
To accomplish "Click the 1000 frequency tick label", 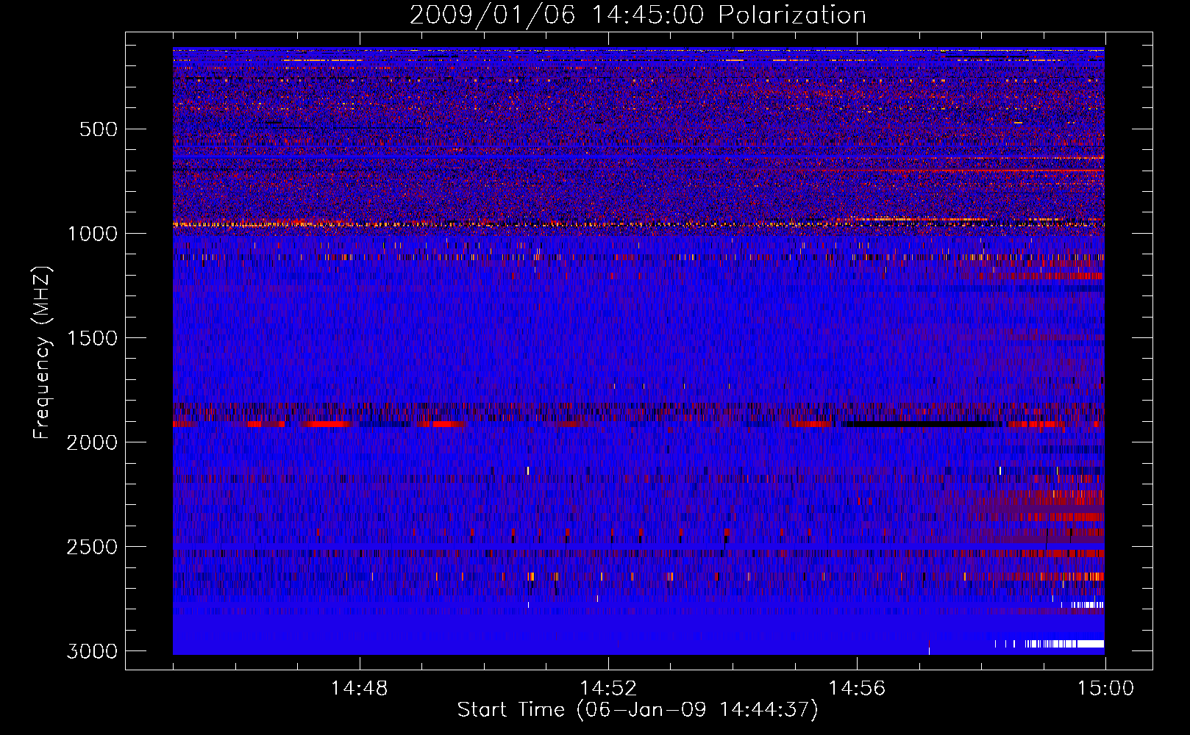I will pos(92,234).
